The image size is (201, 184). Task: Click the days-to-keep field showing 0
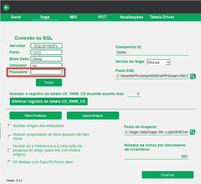pos(134,94)
